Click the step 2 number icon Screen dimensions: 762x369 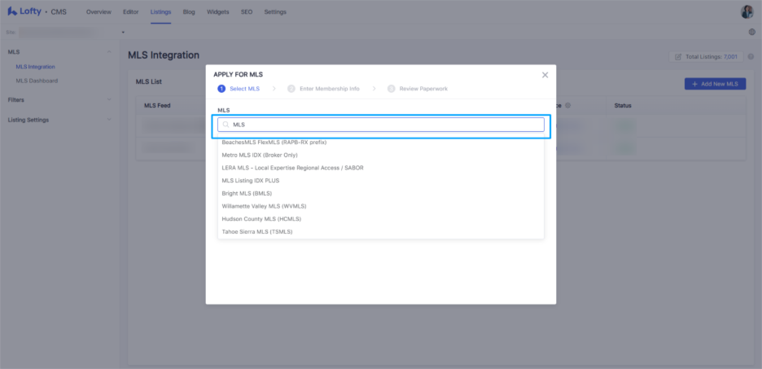pyautogui.click(x=291, y=89)
